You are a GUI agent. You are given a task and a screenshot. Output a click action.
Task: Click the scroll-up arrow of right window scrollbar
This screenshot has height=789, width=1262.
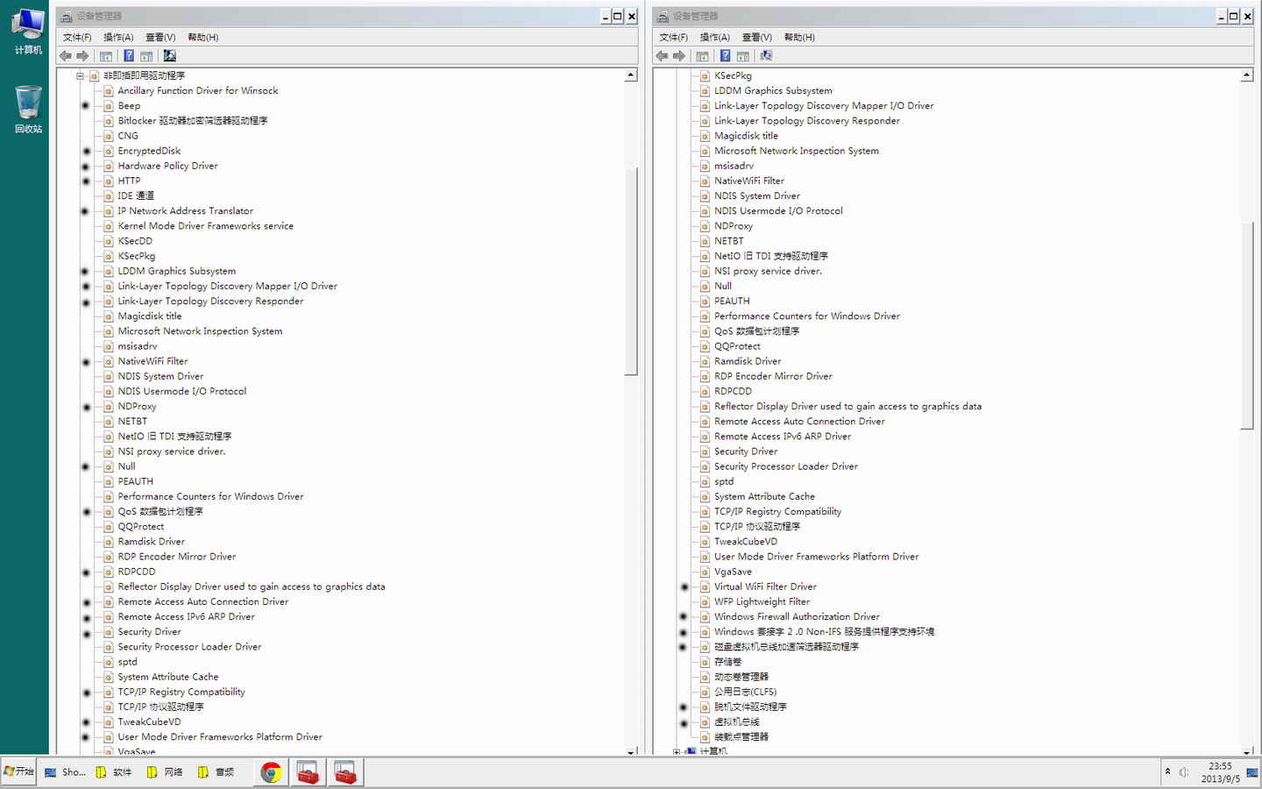[1247, 75]
